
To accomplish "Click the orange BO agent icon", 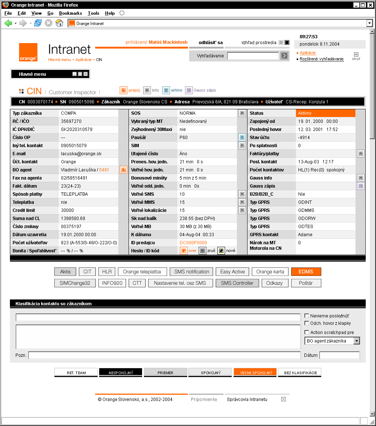I will pos(123,170).
